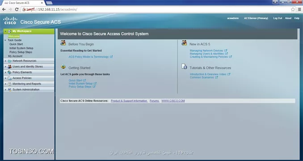
Task: Select Quick Start in the Task Guide
Action: coord(16,44)
